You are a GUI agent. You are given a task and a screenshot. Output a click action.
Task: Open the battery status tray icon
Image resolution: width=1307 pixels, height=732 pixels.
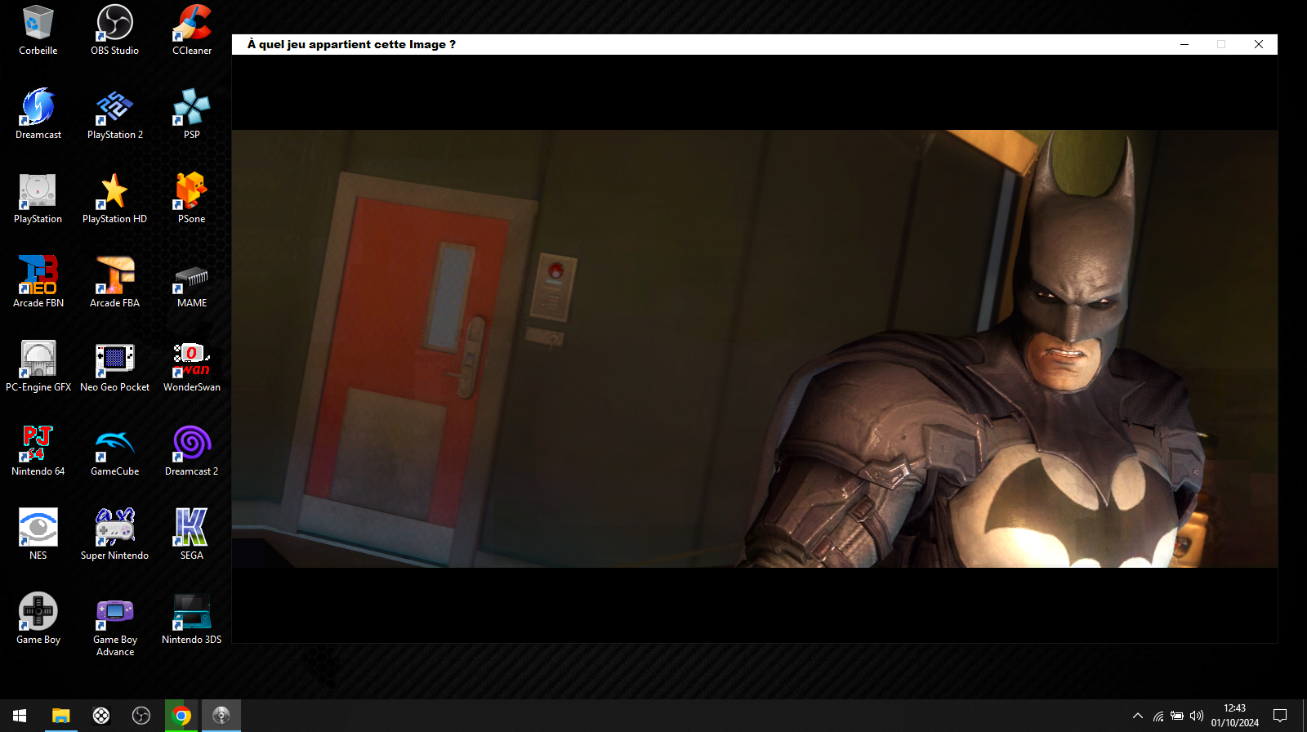point(1177,716)
